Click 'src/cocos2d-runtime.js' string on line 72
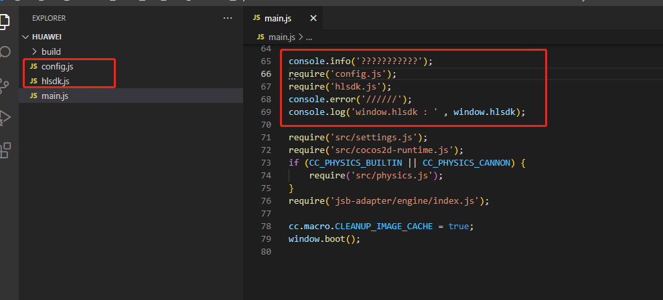The image size is (663, 300). point(392,150)
